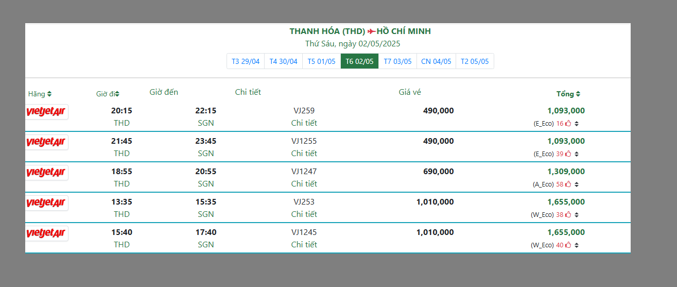Open Chi tiết link for flight VJ1255
677x287 pixels.
click(x=304, y=154)
